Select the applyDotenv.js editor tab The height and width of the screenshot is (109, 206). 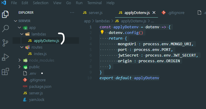[x=137, y=13]
